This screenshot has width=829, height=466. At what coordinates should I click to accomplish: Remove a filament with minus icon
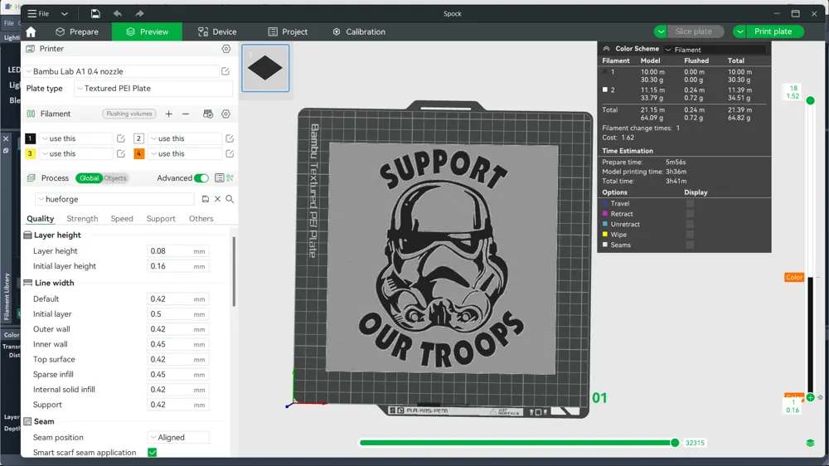(x=186, y=114)
